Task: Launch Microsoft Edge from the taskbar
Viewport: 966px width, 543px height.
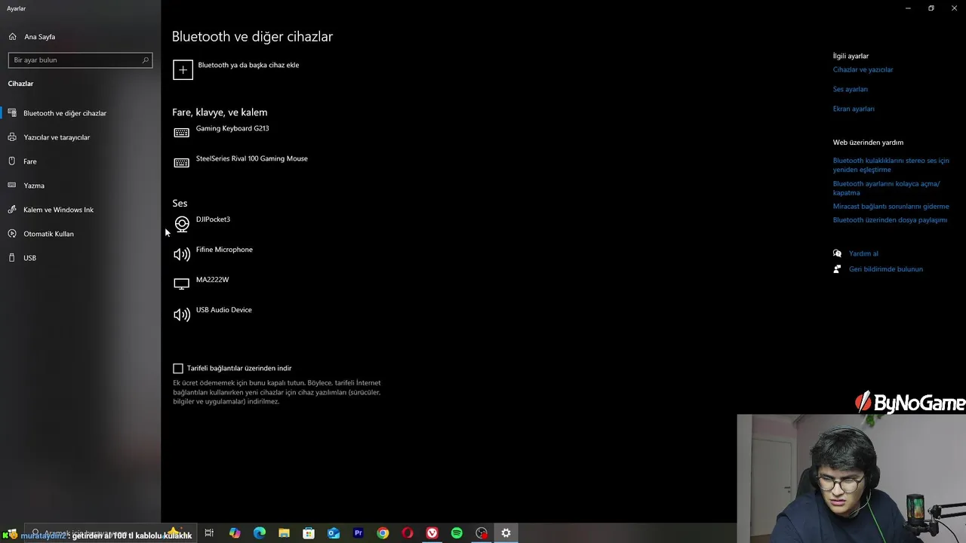Action: pos(260,533)
